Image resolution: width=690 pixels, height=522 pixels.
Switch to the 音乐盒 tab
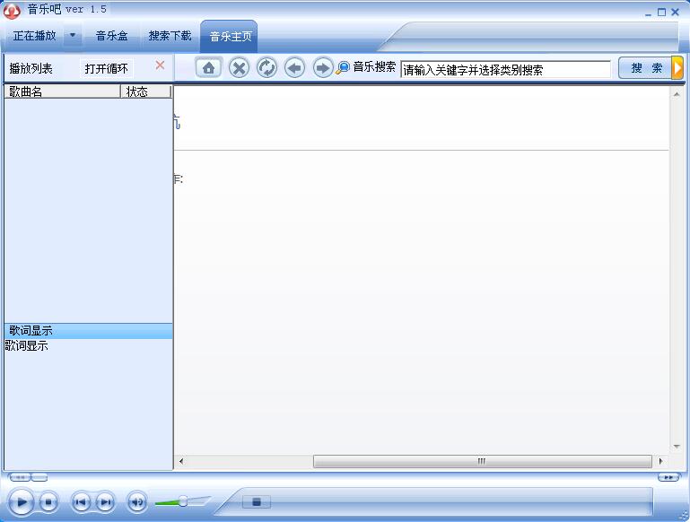coord(112,36)
